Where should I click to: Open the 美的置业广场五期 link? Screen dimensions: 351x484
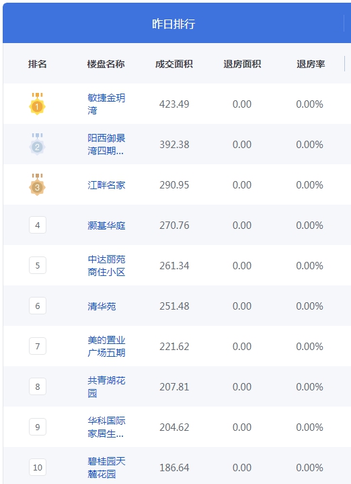click(x=106, y=346)
